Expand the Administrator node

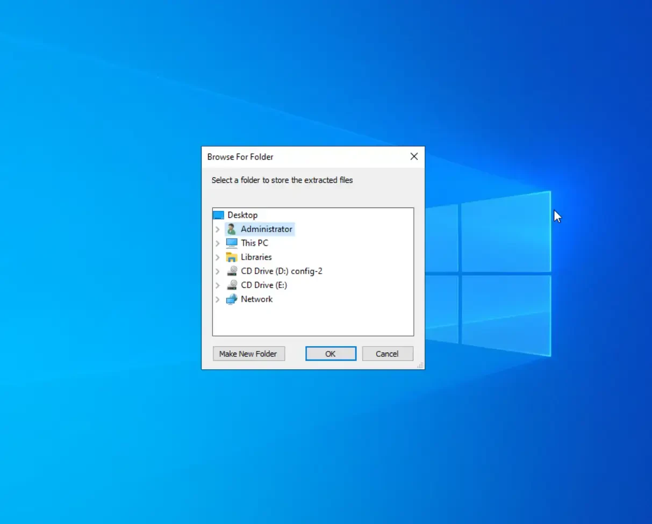click(x=218, y=229)
